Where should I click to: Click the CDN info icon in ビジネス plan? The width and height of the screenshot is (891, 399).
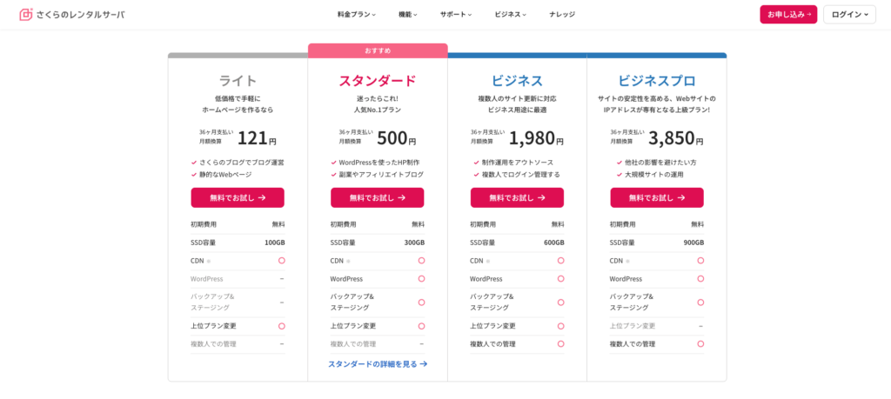click(488, 261)
